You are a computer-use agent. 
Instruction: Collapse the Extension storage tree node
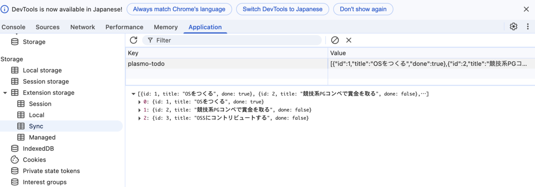coord(5,93)
